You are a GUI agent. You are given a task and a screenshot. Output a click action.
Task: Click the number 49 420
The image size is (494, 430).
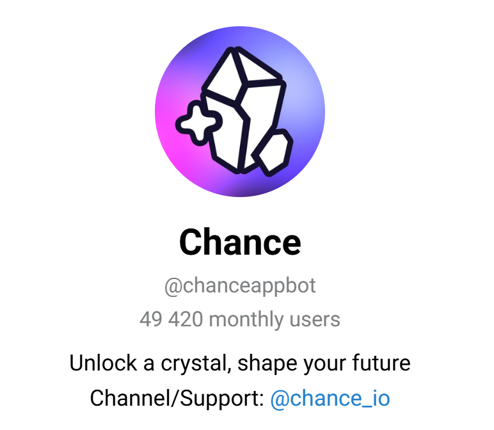[171, 319]
